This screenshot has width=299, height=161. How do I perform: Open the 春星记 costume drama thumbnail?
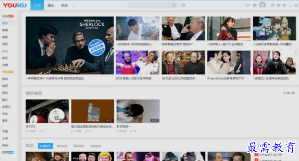point(275,63)
